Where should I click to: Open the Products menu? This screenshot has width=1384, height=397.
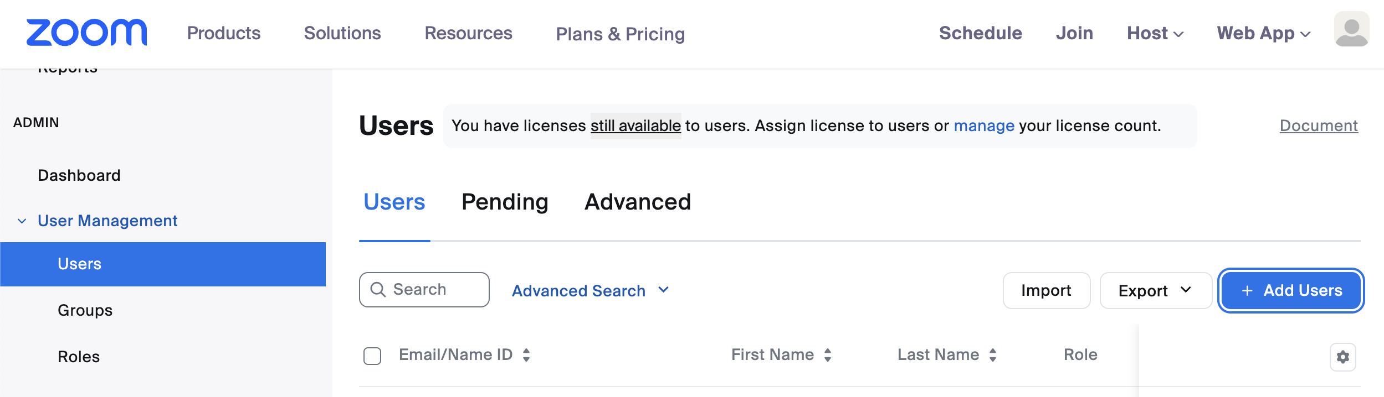coord(224,33)
